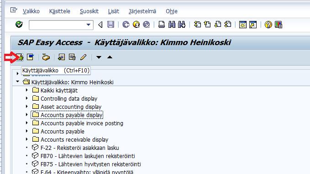Open the SAP Business Workplace icon
310x174 pixels.
click(46, 57)
